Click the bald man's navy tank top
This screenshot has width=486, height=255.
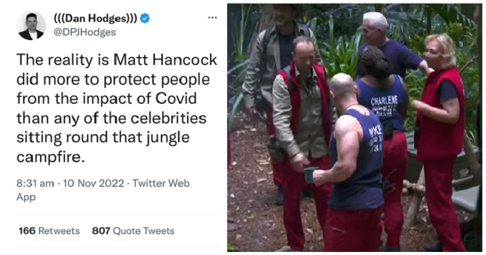[357, 161]
